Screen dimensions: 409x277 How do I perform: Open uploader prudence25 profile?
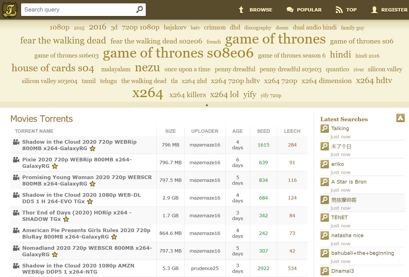click(205, 268)
